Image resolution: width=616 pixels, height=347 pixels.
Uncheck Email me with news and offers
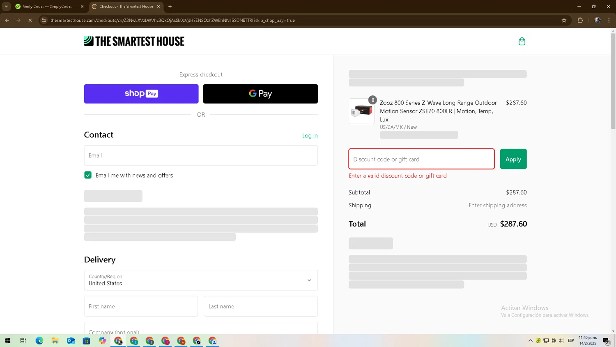pyautogui.click(x=88, y=175)
